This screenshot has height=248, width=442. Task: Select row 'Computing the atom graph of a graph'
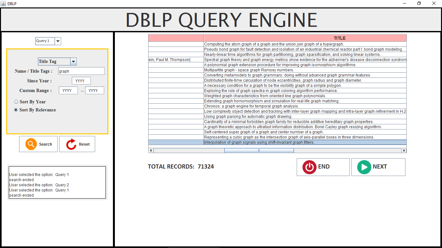[277, 44]
